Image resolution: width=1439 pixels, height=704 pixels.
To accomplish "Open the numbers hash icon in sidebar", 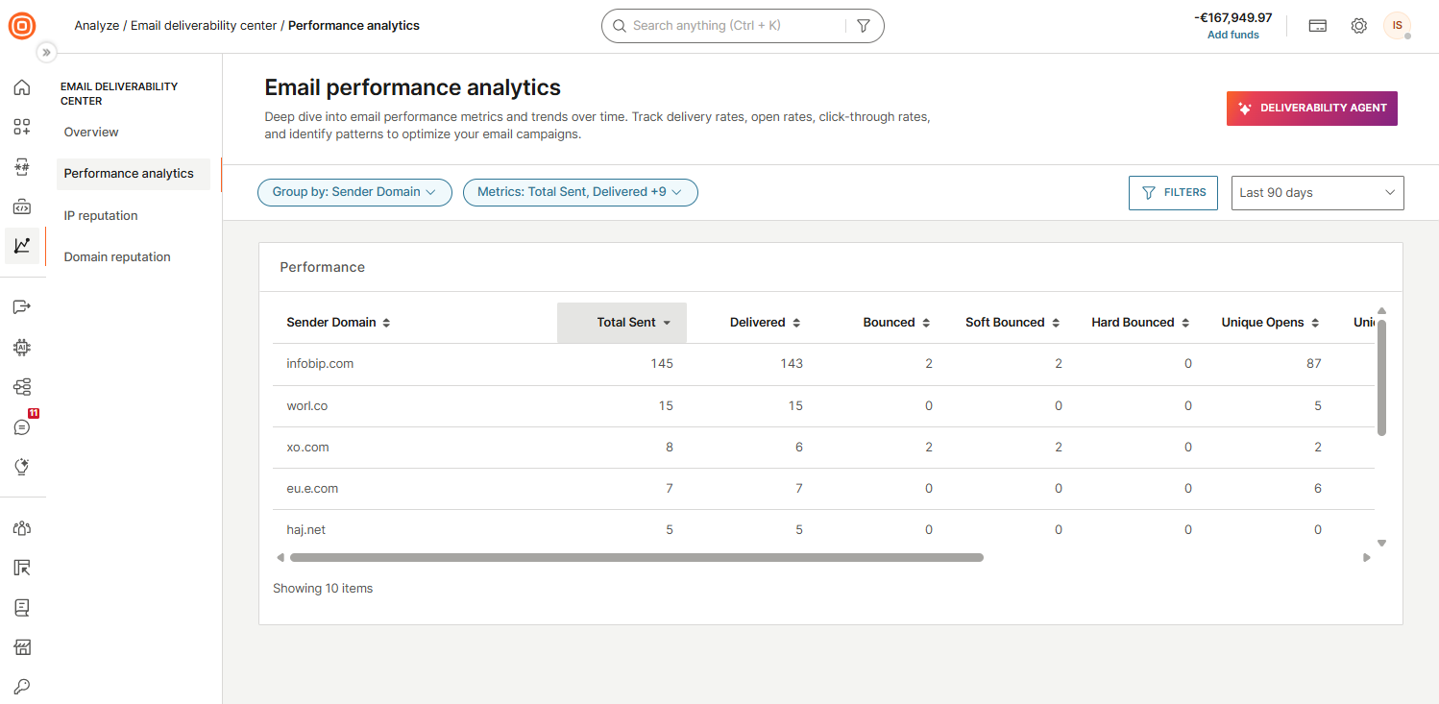I will pos(21,167).
